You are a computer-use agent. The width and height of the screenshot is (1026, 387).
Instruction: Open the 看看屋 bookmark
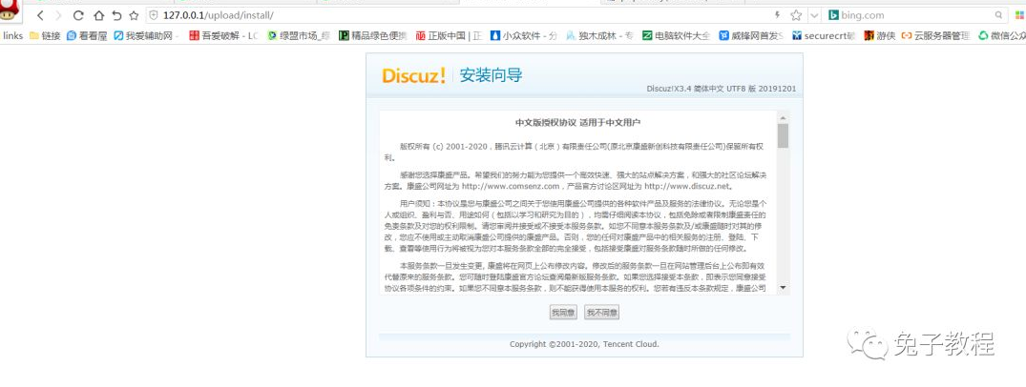(x=87, y=36)
